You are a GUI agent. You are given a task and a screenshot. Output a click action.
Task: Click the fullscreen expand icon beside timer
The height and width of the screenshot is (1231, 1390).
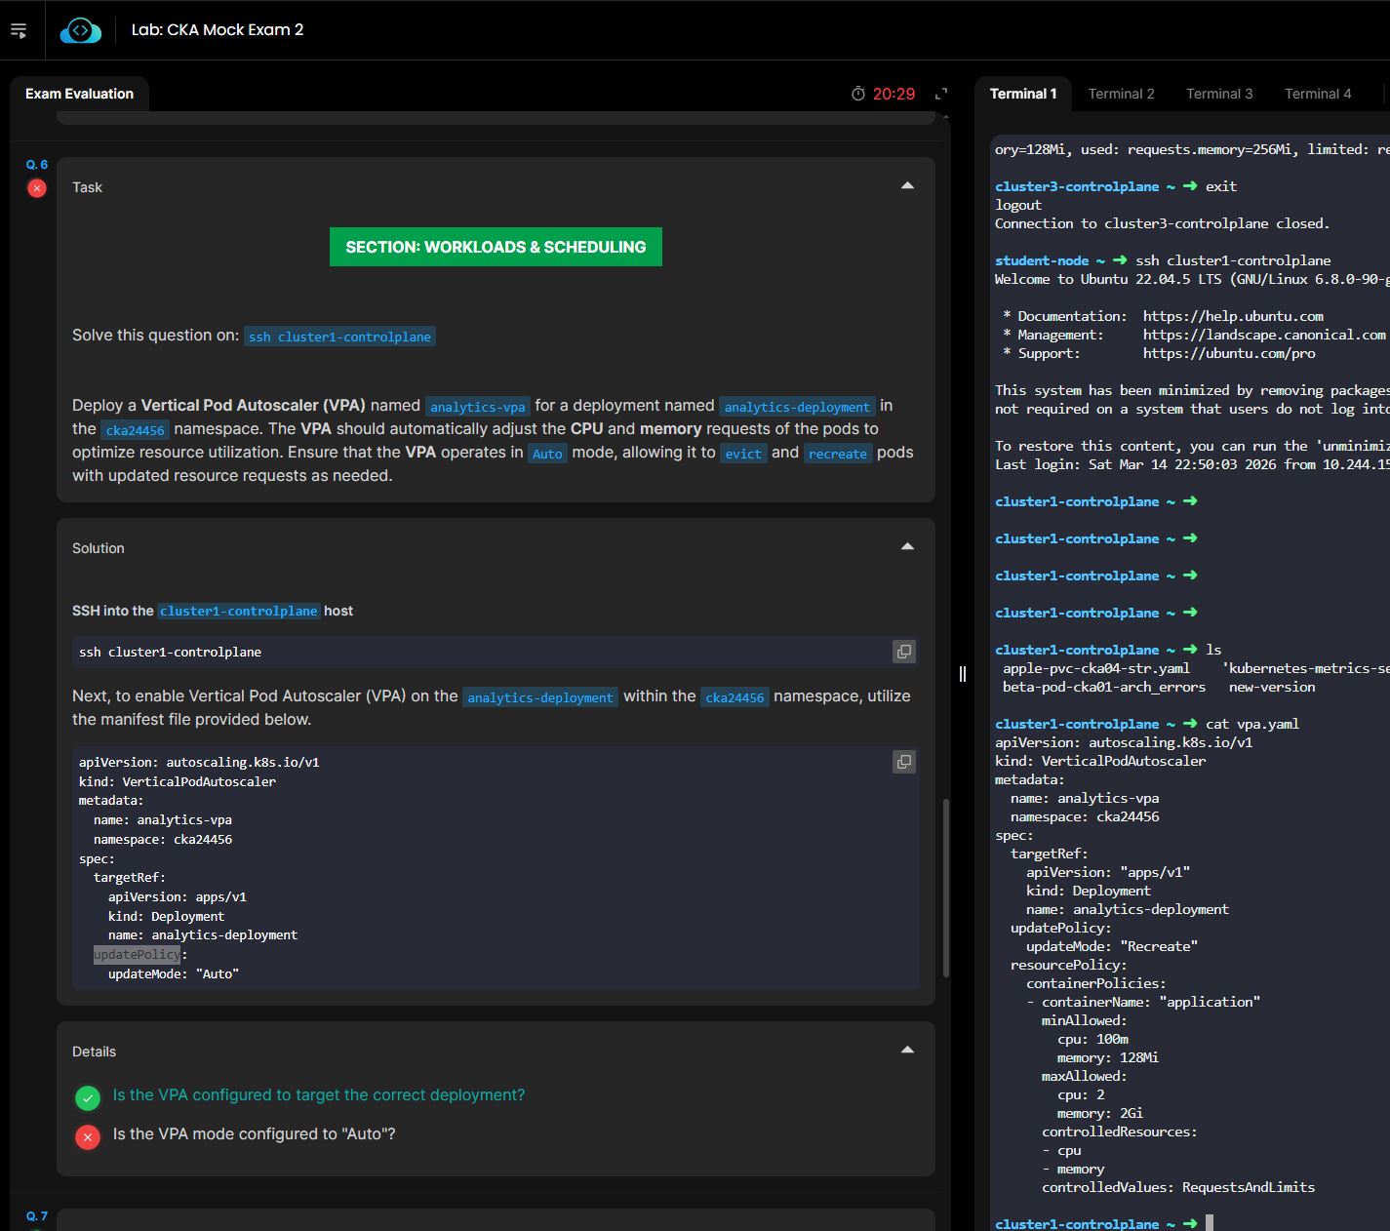pos(941,94)
